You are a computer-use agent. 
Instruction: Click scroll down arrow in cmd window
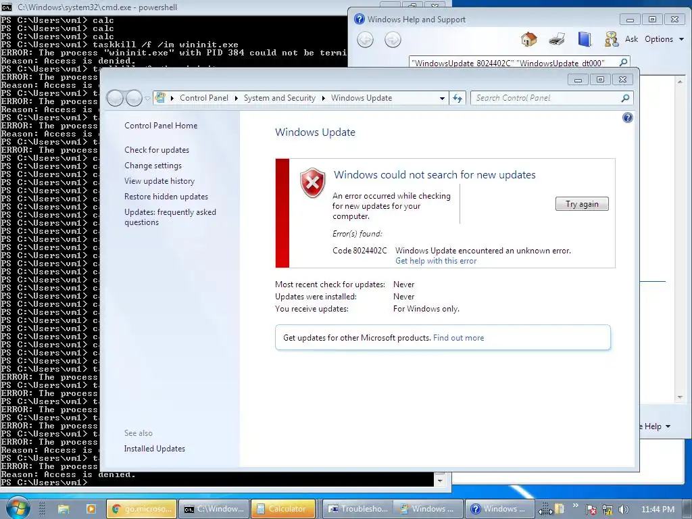[439, 481]
